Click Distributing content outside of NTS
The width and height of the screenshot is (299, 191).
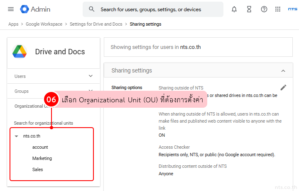click(193, 166)
